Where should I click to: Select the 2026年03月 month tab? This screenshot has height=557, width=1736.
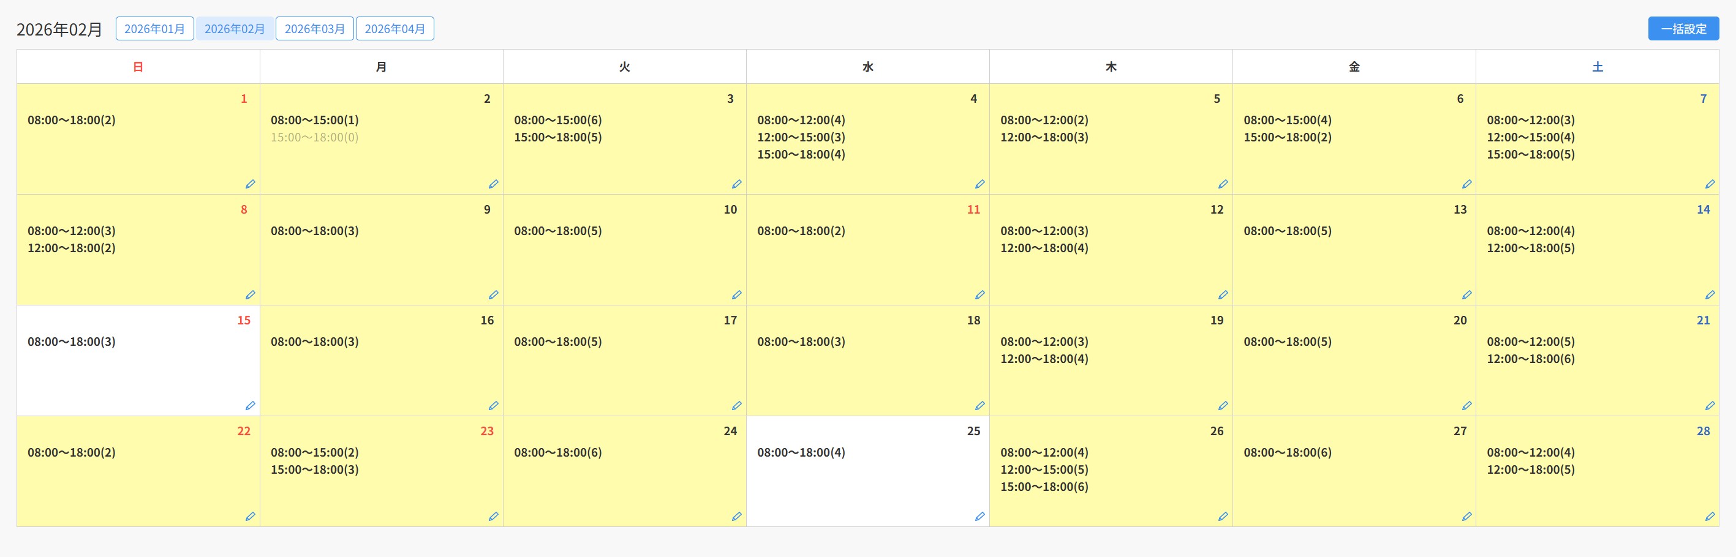click(x=315, y=29)
